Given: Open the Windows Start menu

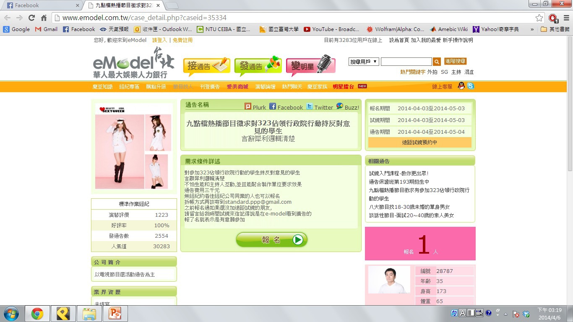Looking at the screenshot, I should (x=11, y=314).
